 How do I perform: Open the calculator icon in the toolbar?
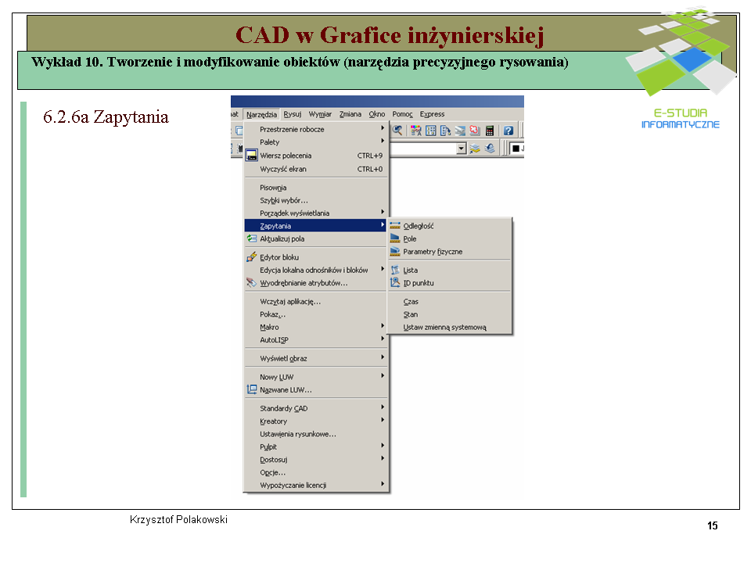coord(490,131)
